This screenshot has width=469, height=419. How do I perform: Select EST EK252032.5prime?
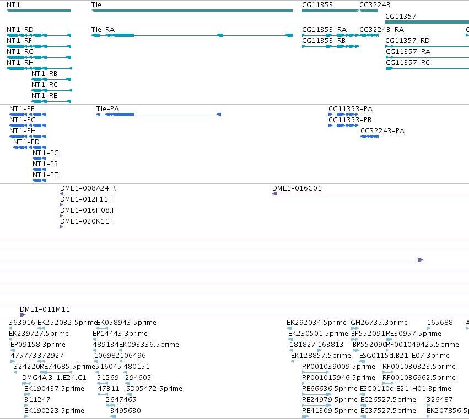[x=68, y=323]
